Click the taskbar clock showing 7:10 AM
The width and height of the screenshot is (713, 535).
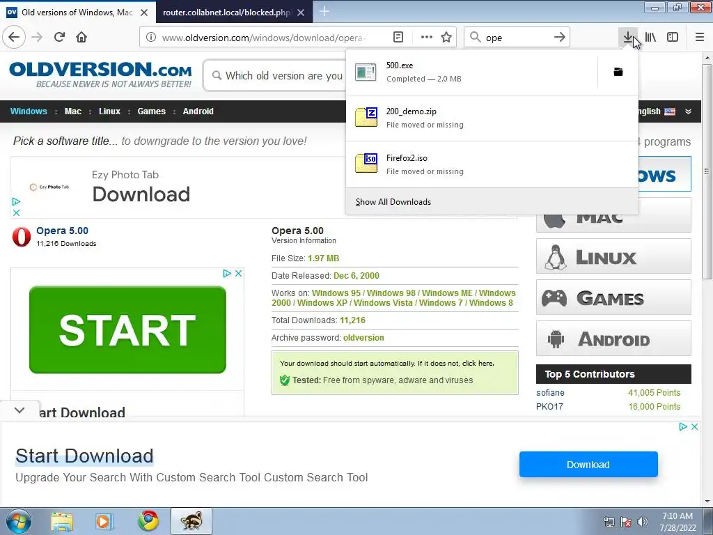[677, 522]
